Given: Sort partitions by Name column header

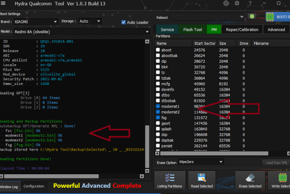Looking at the screenshot, I should [x=174, y=43].
